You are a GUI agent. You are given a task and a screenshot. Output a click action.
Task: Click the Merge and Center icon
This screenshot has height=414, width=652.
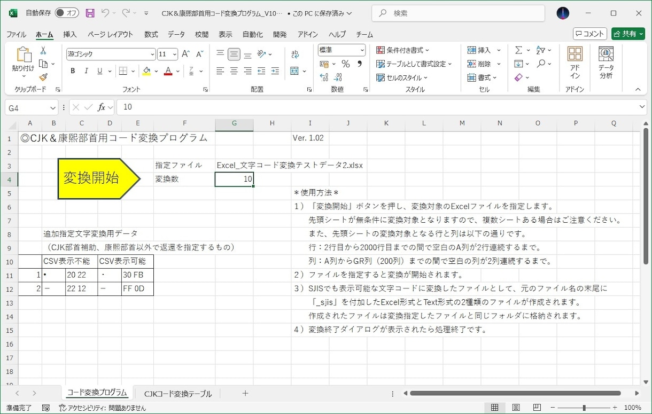coord(294,71)
